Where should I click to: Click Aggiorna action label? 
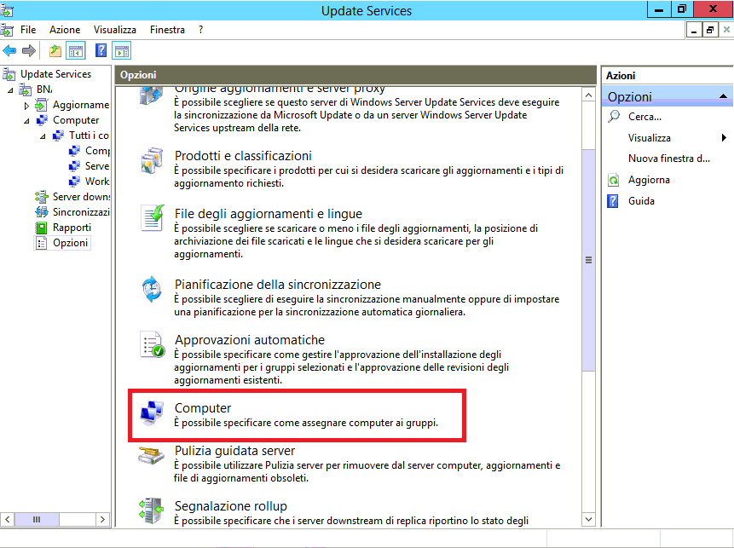pyautogui.click(x=649, y=180)
